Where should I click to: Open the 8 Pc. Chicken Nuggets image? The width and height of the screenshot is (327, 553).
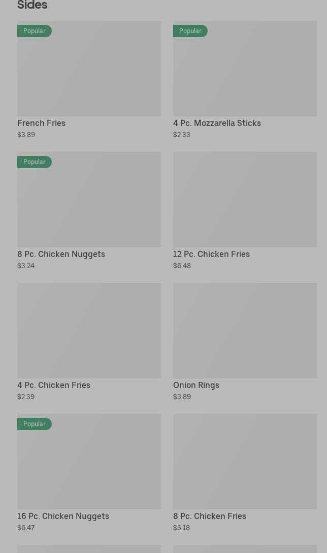(89, 200)
